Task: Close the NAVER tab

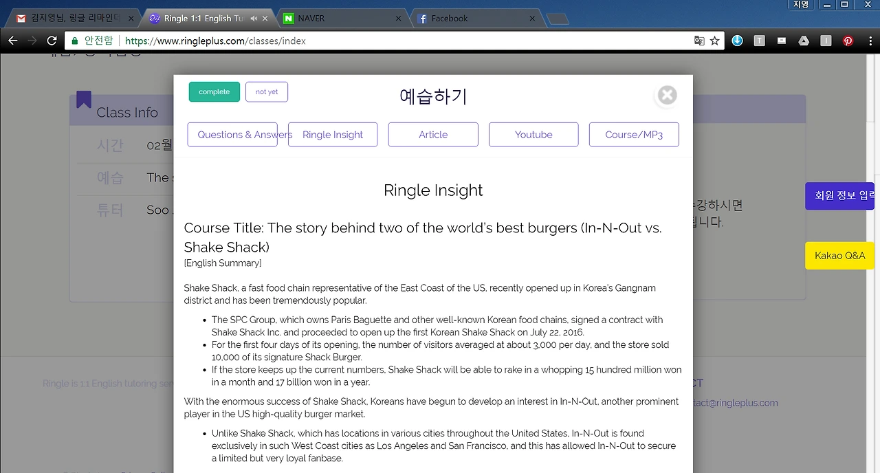Action: [399, 19]
